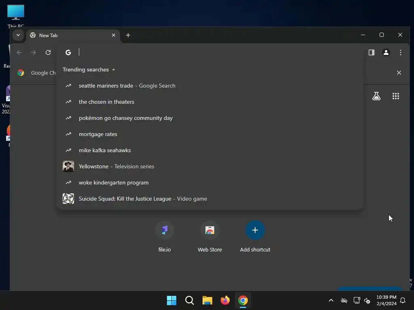Click the muted volume tray icon
The height and width of the screenshot is (310, 414).
pyautogui.click(x=367, y=300)
